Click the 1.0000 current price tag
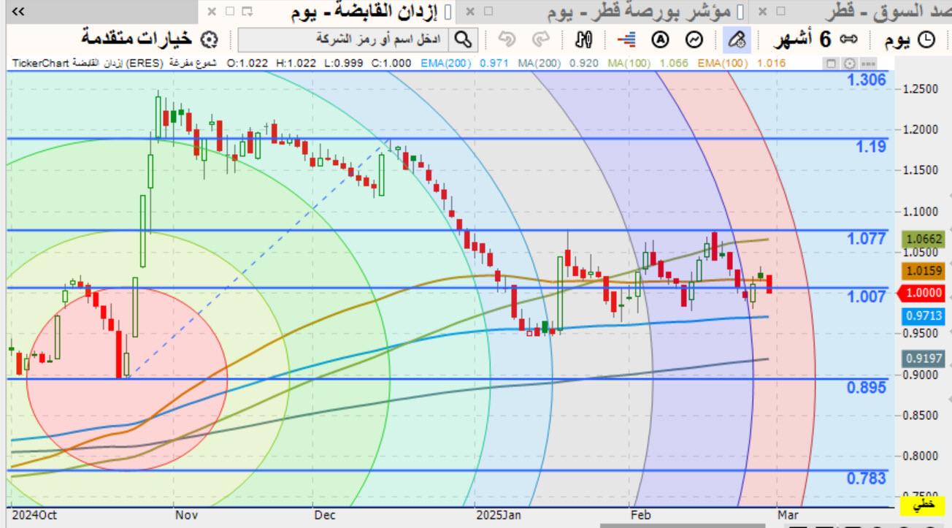 (924, 294)
